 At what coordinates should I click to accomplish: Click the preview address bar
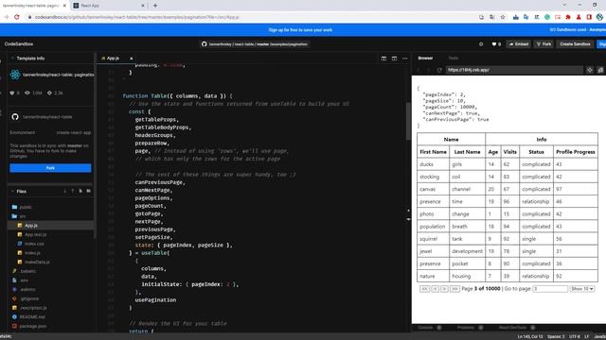[x=514, y=70]
